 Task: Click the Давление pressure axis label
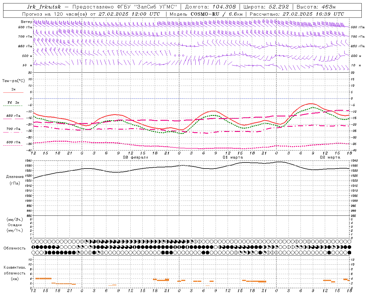[15, 177]
